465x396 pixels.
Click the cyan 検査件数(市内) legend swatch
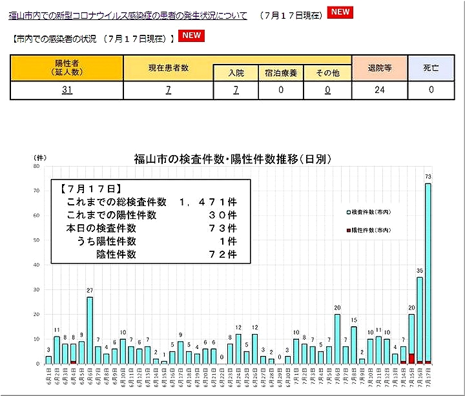point(348,212)
